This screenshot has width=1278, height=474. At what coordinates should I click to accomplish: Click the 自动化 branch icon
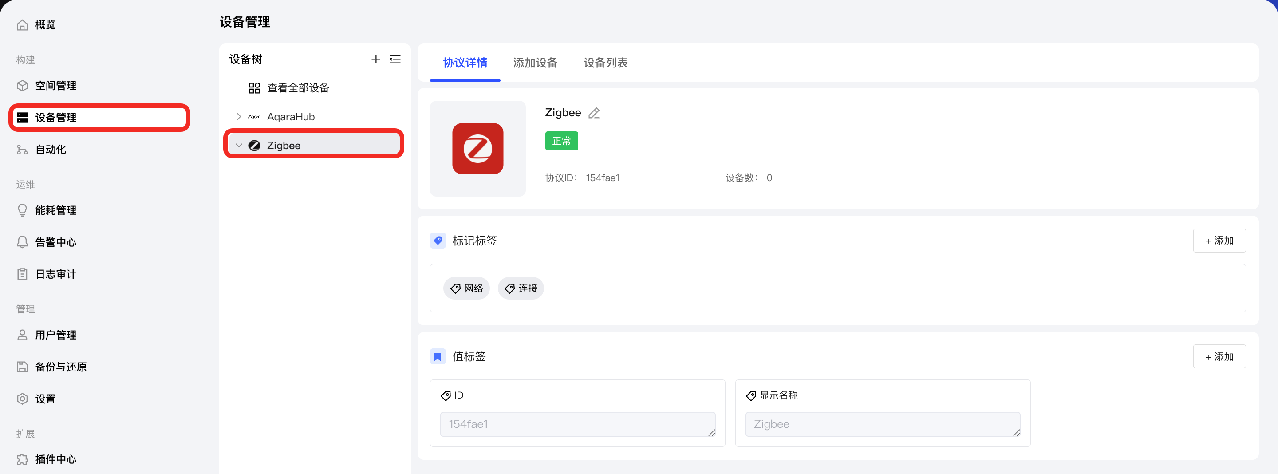coord(22,150)
